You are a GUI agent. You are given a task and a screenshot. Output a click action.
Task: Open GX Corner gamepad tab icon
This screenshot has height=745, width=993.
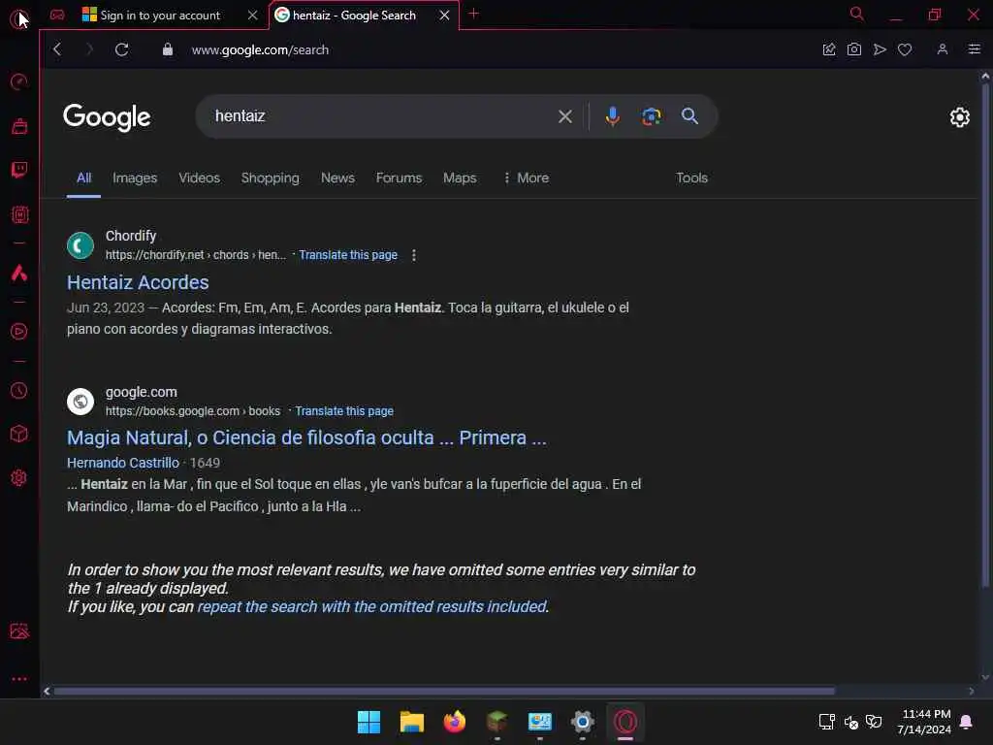(x=57, y=15)
